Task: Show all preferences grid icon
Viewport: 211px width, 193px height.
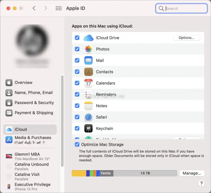Action: (59, 8)
